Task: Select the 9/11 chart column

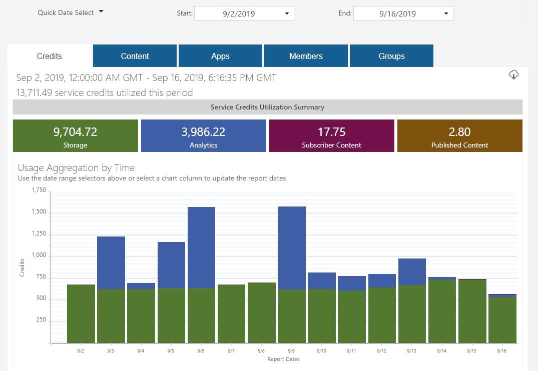Action: coord(352,309)
